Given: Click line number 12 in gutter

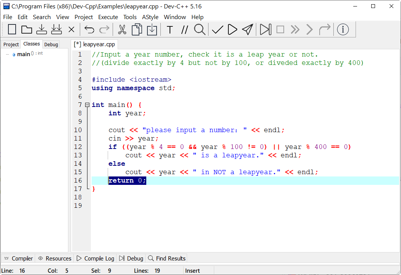Looking at the screenshot, I should [x=78, y=147].
